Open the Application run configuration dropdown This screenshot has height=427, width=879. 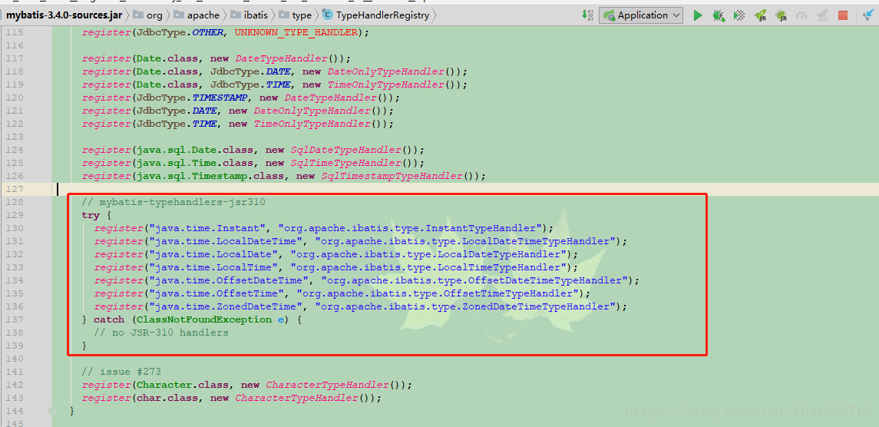click(641, 15)
